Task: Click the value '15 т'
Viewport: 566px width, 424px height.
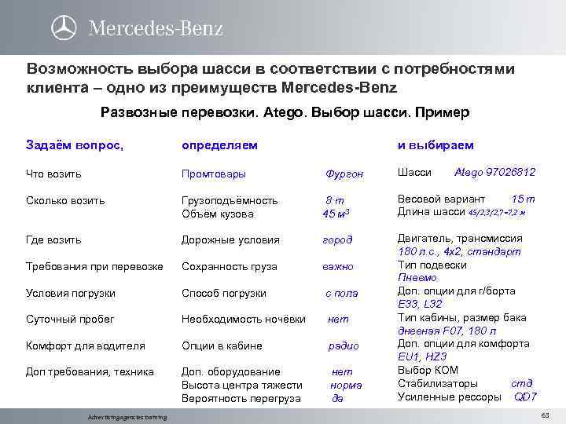Action: tap(523, 199)
